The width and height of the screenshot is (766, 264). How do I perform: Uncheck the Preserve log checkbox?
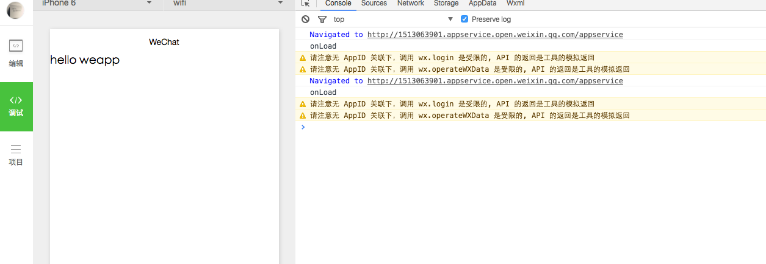(x=464, y=19)
